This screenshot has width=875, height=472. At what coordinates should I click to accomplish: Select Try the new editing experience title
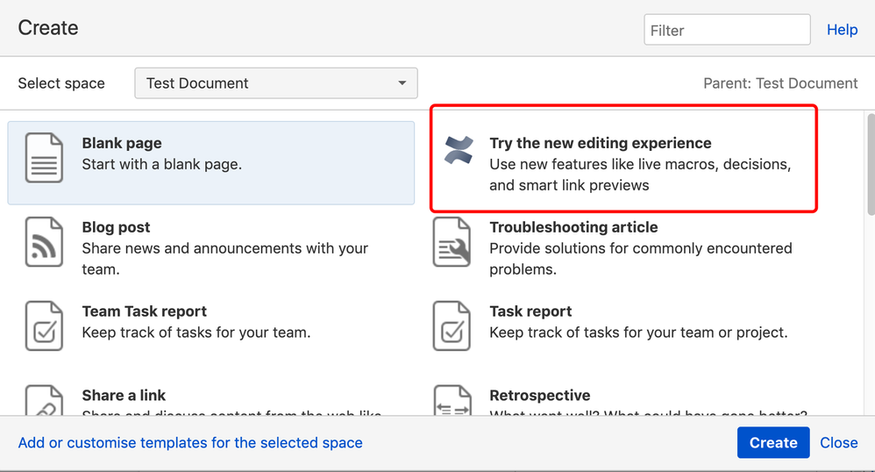tap(601, 143)
